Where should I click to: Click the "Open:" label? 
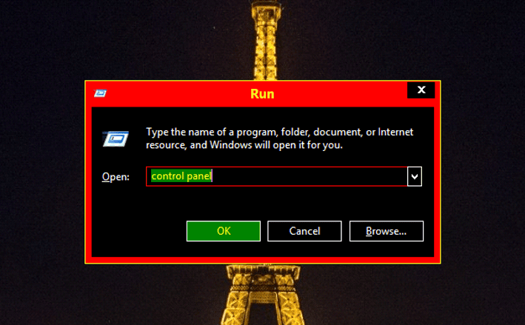116,177
